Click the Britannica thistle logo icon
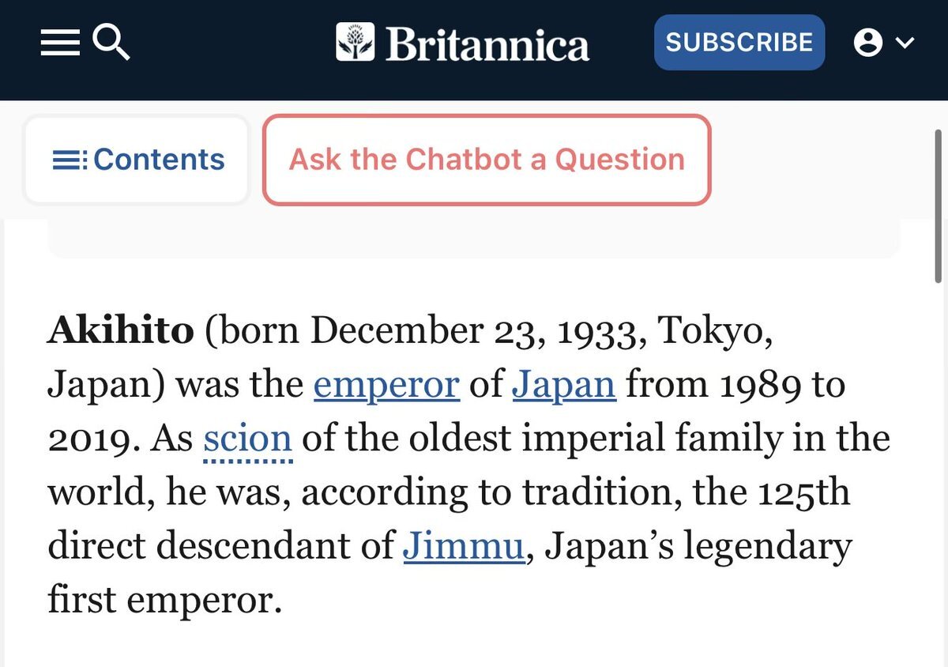Viewport: 948px width, 667px height. tap(355, 42)
